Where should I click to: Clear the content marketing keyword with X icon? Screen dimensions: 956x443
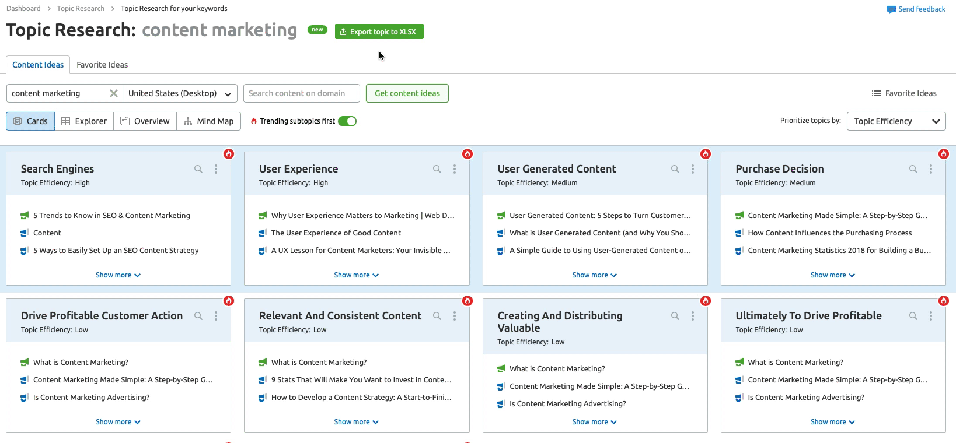coord(114,93)
